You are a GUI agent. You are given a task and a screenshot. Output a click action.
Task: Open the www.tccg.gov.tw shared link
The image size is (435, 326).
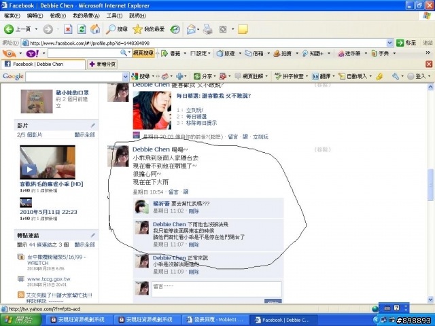click(x=48, y=279)
